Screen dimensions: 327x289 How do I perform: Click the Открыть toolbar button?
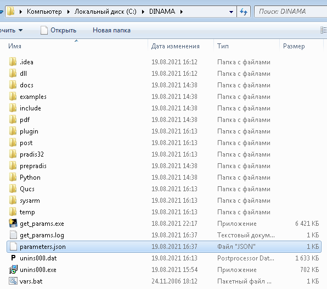point(58,30)
